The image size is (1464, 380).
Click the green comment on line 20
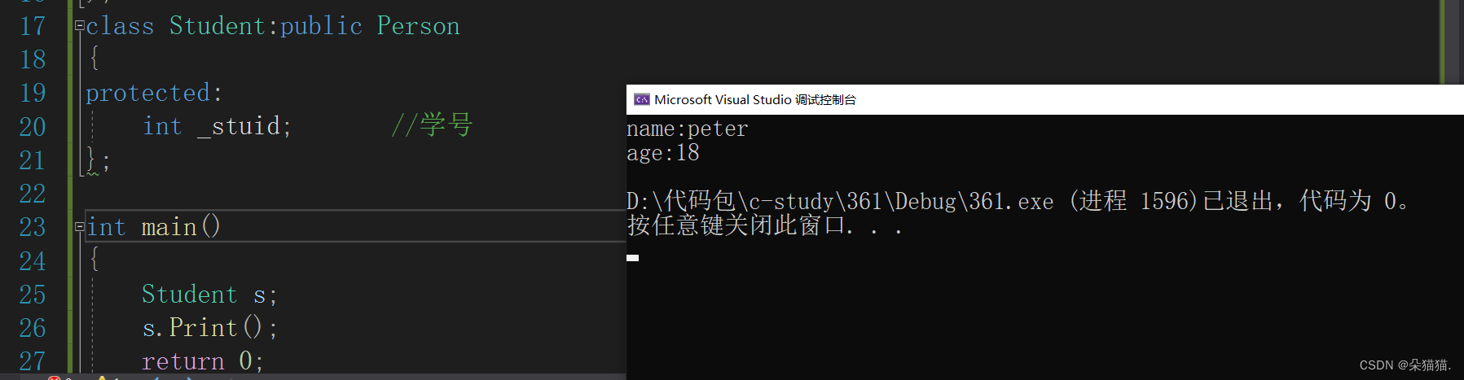pyautogui.click(x=432, y=125)
